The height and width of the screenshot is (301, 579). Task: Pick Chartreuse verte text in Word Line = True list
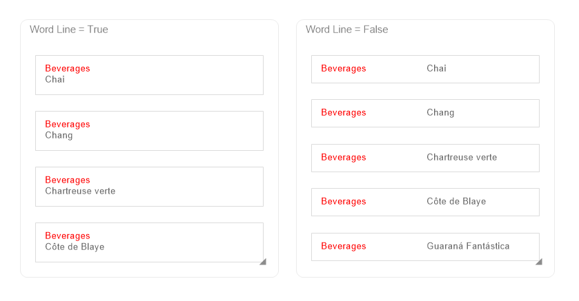(x=80, y=191)
